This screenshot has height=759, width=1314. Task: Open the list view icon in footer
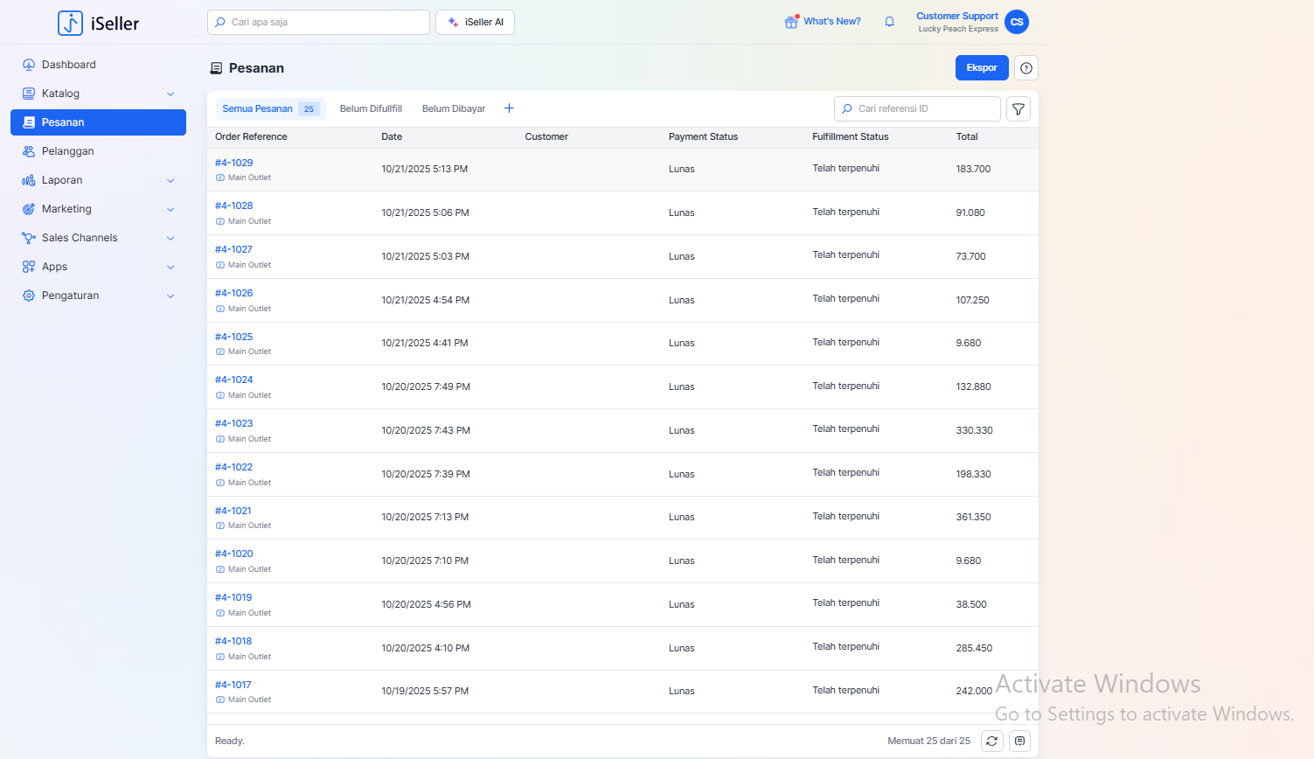tap(1019, 741)
